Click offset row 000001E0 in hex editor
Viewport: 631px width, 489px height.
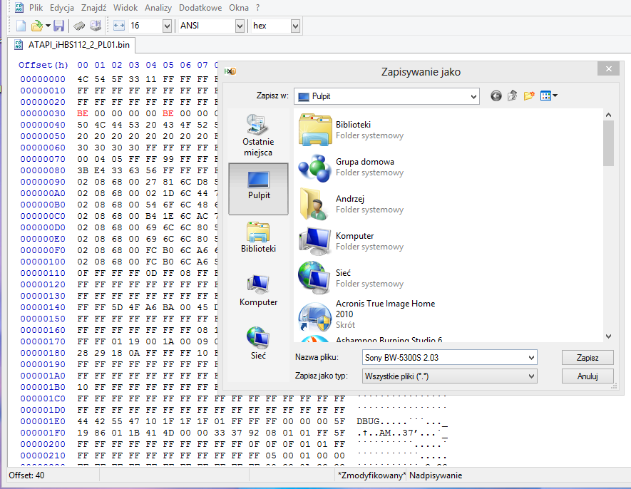43,421
